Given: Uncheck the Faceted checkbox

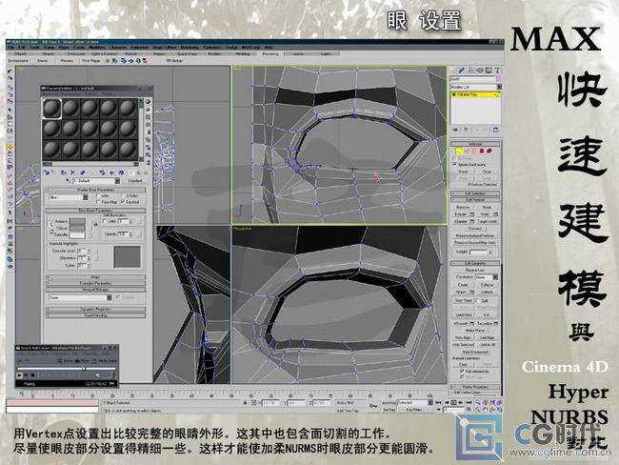Looking at the screenshot, I should 123,201.
